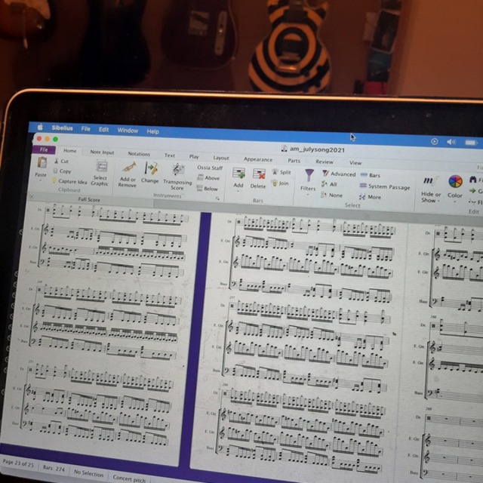
Task: Click the green fullscreen window button
Action: [x=55, y=139]
